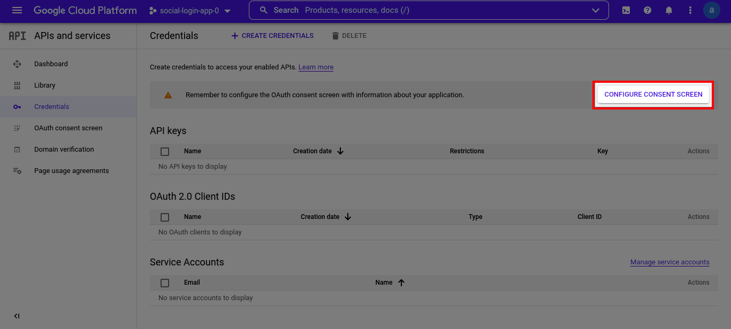Viewport: 731px width, 329px height.
Task: Open Library from the sidebar
Action: (x=68, y=85)
